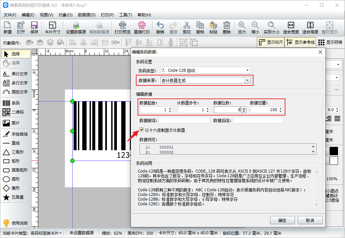
Task: Open the 对象(O) menu
Action: coord(65,15)
